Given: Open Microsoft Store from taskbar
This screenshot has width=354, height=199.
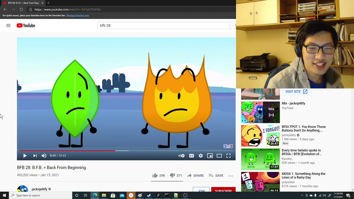Looking at the screenshot, I should tap(113, 195).
